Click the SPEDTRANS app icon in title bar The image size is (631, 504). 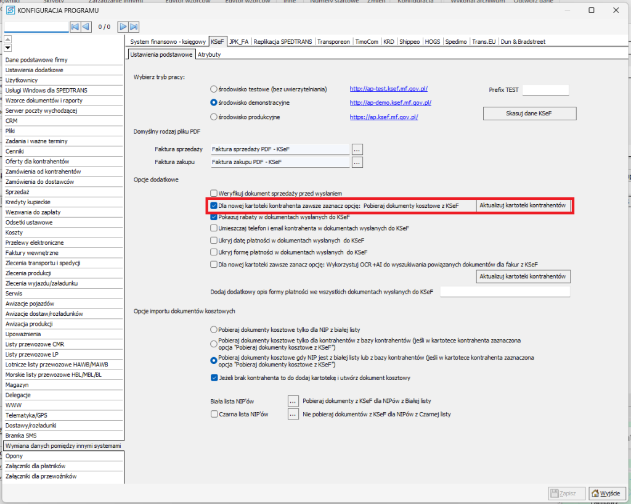[10, 10]
